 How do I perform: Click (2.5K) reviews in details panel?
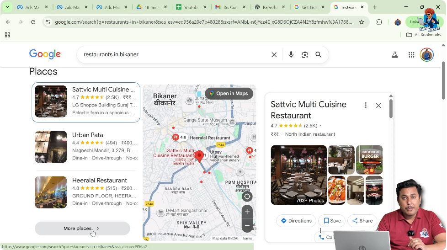click(x=310, y=126)
